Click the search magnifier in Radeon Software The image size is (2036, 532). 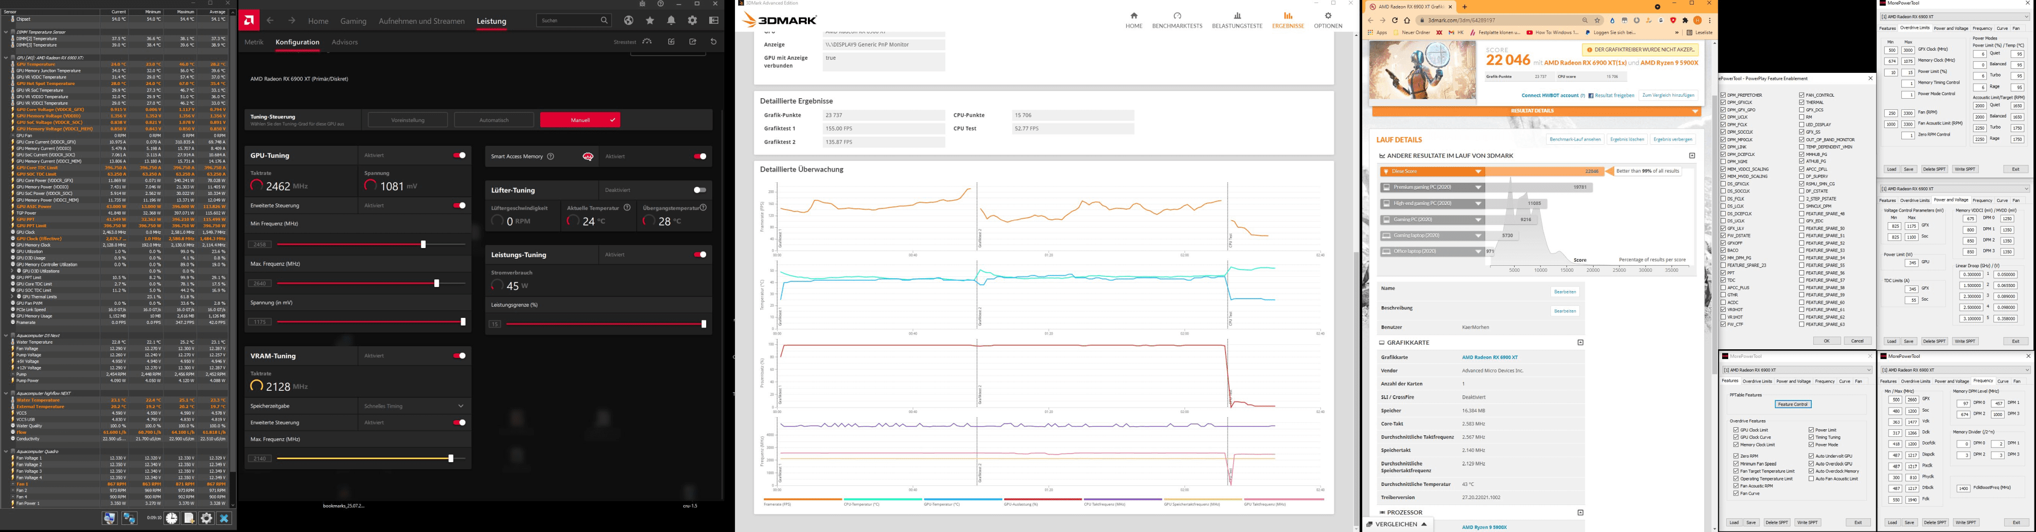[x=604, y=21]
